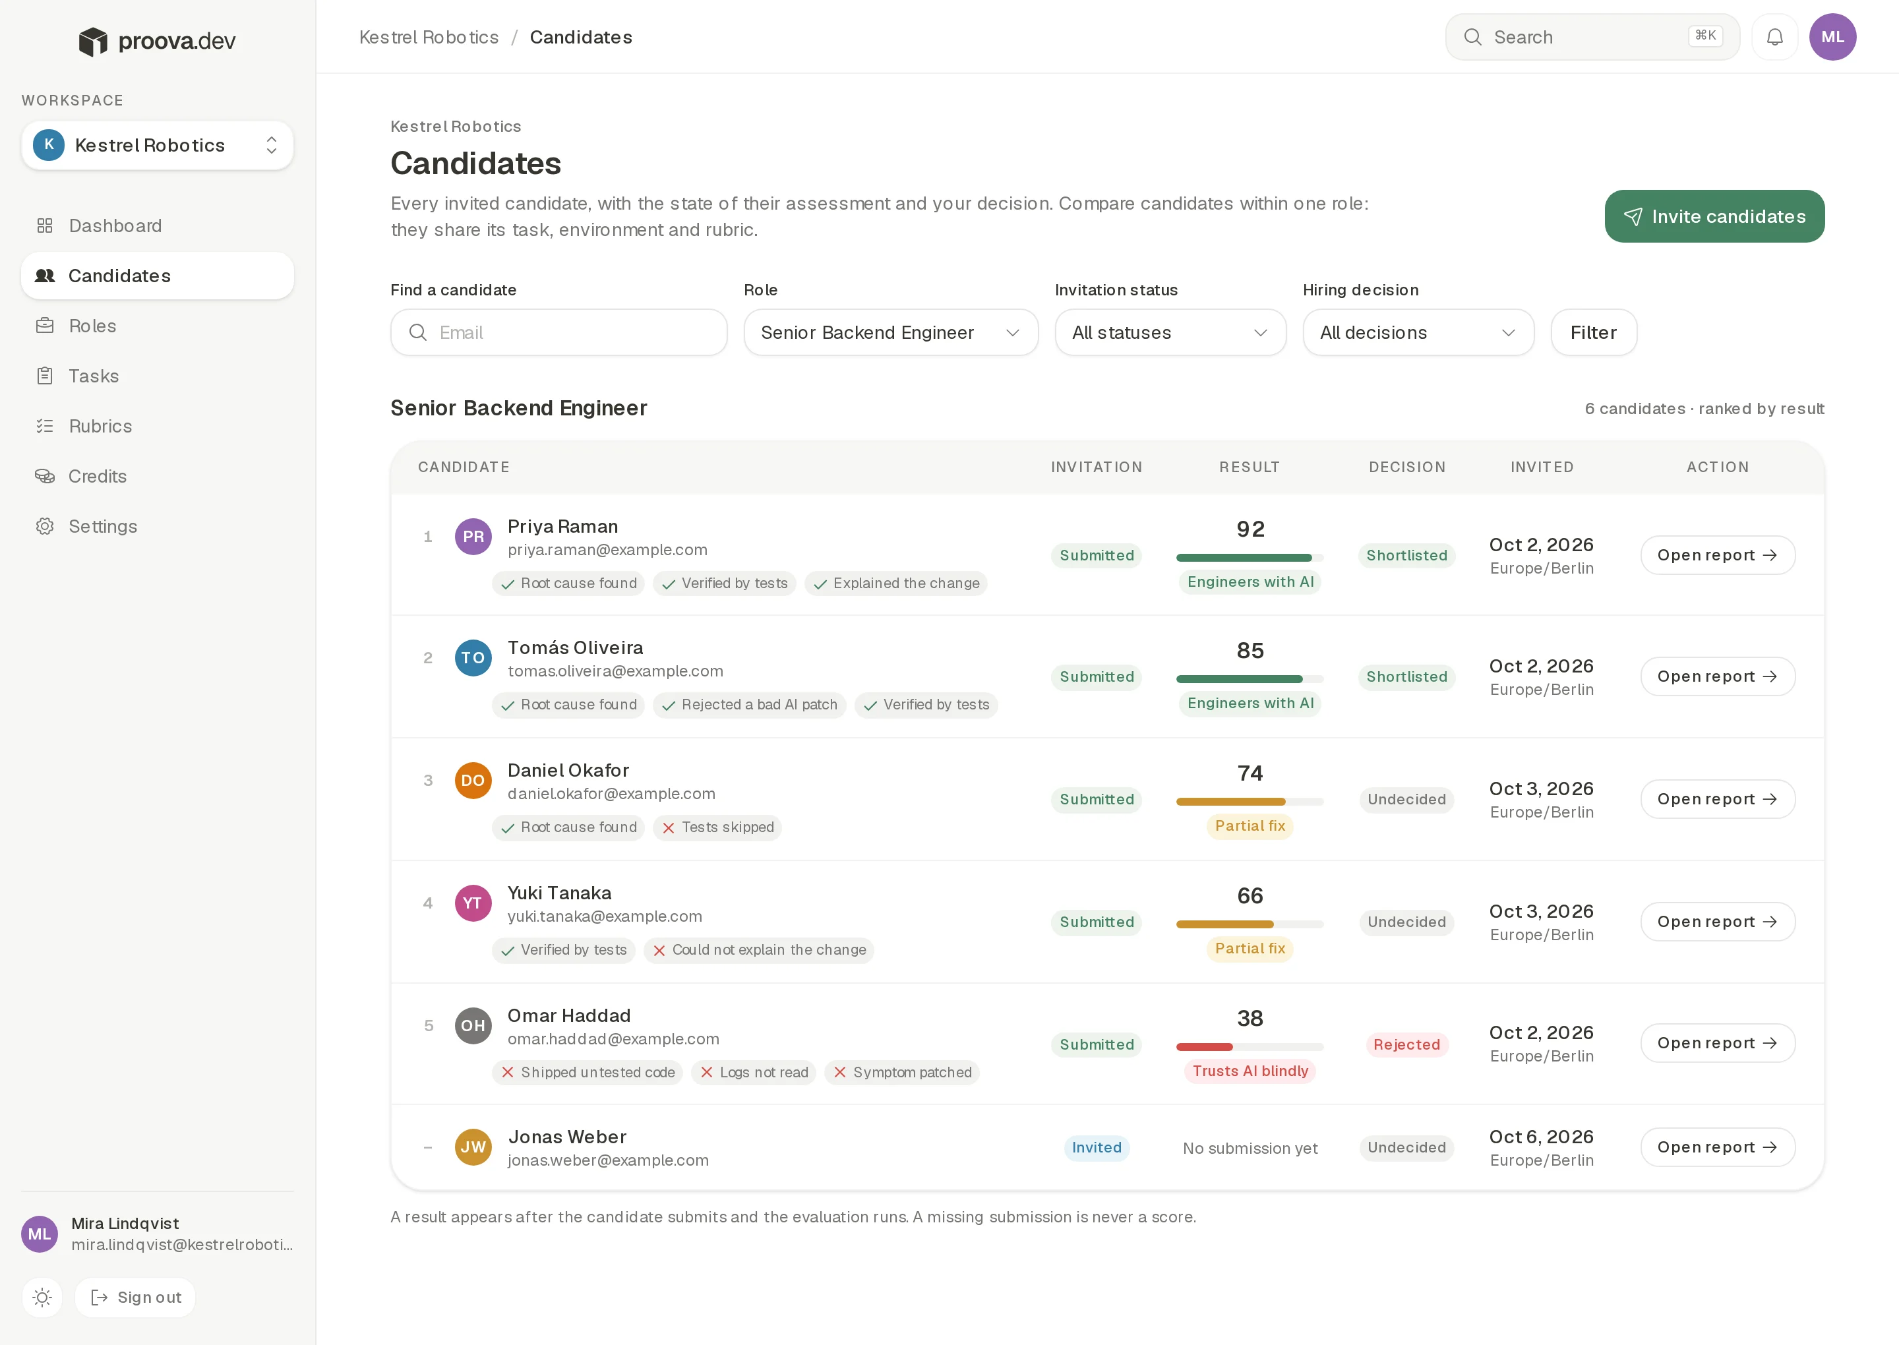1899x1345 pixels.
Task: Click "Tests skipped" tag for Daniel Okafor
Action: 717,827
